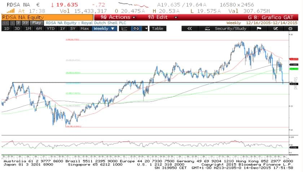Select the 1Y time range
Screen dimensions: 303x172
coord(62,28)
